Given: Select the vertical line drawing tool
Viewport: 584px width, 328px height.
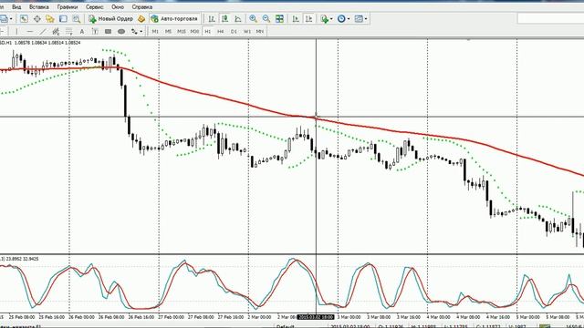Looking at the screenshot, I should (x=16, y=32).
